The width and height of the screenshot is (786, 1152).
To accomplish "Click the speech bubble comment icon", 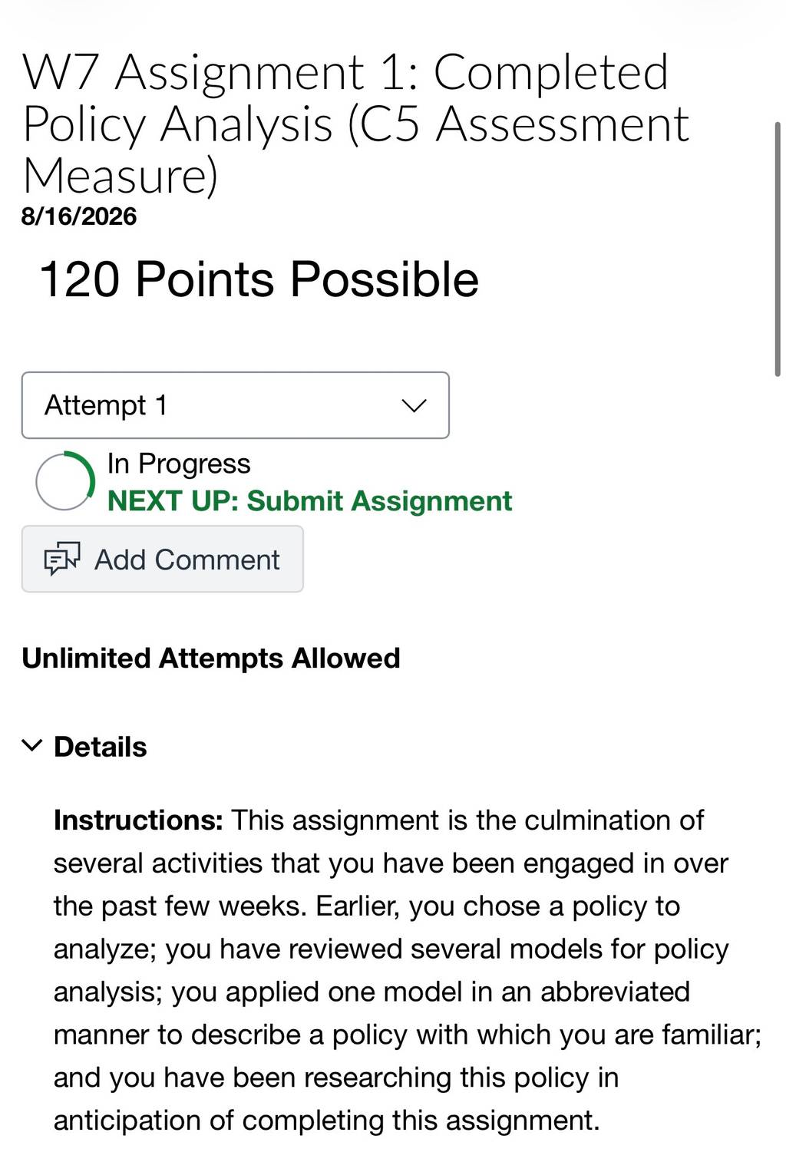I will pos(62,559).
